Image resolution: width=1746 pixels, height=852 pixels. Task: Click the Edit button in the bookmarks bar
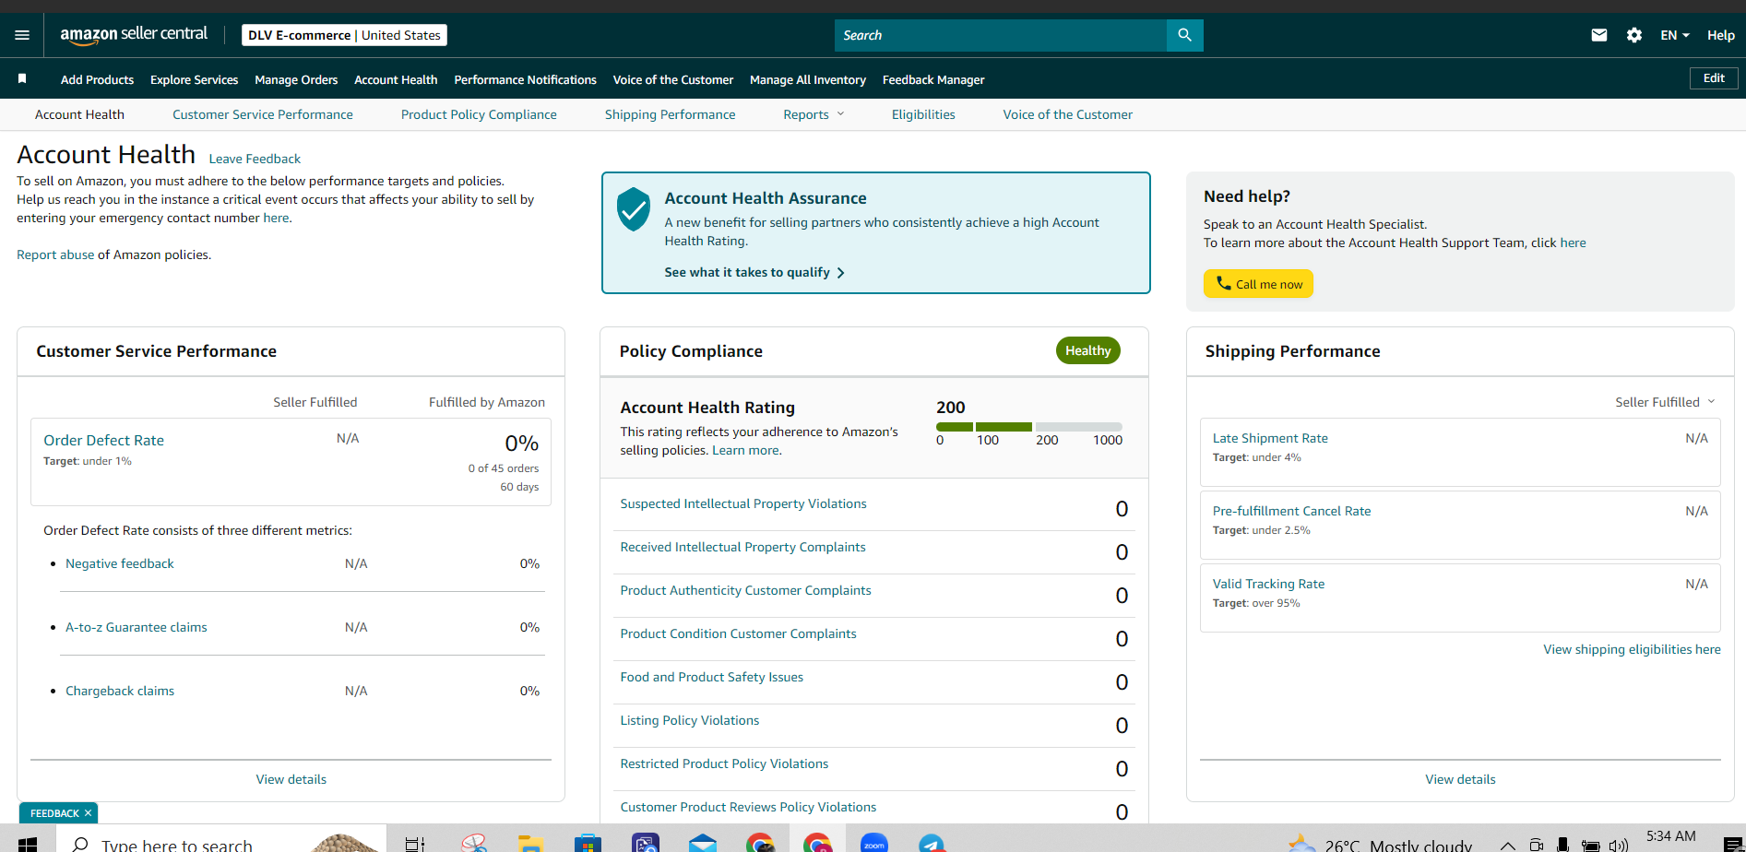coord(1714,78)
